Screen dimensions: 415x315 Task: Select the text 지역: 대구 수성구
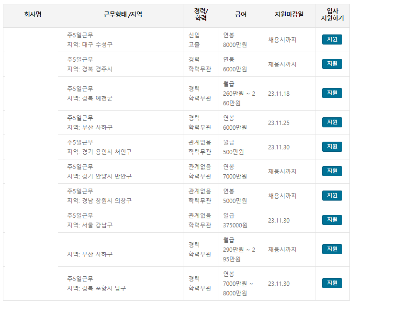[90, 45]
